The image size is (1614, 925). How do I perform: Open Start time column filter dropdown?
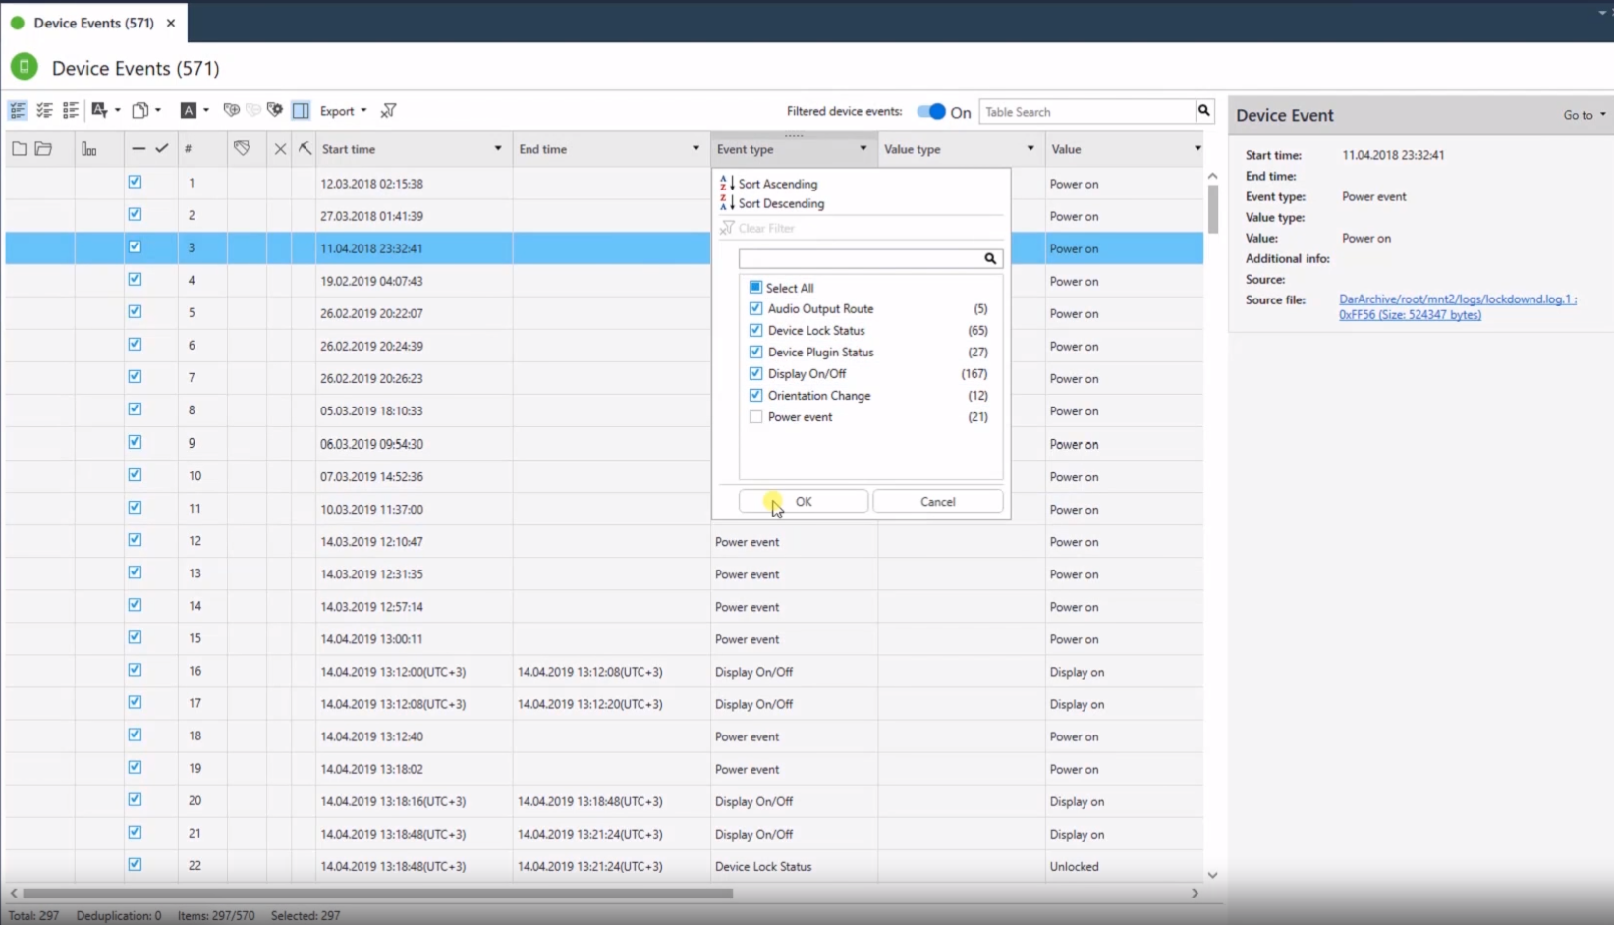498,149
